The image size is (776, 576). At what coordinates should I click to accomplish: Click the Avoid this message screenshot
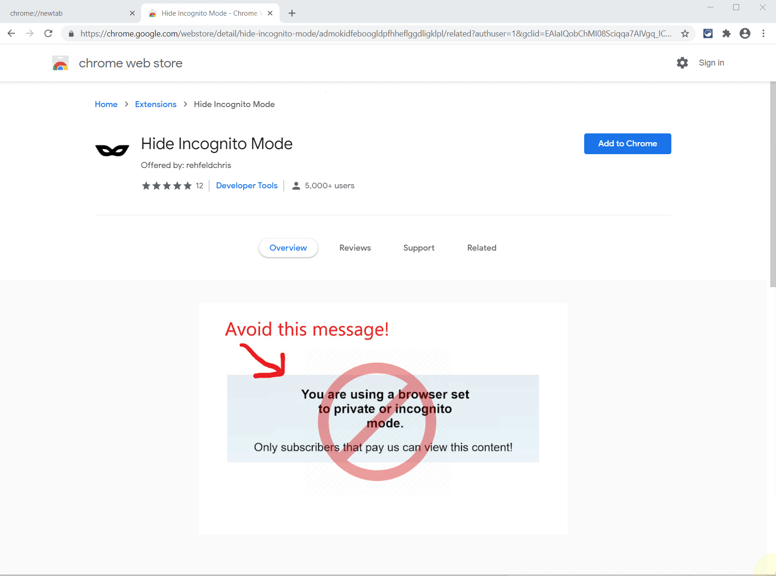pyautogui.click(x=383, y=419)
